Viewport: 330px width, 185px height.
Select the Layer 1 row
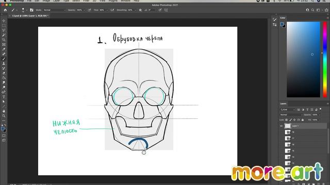303,126
